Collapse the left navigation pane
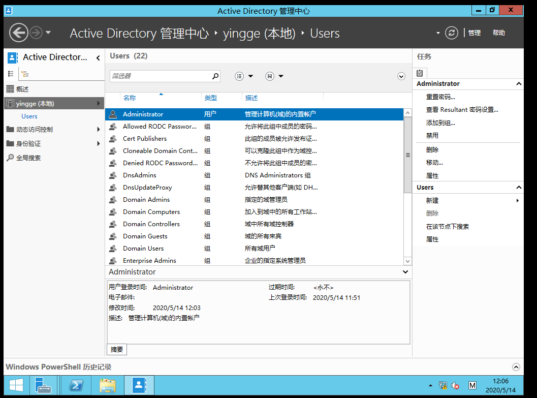 (98, 57)
